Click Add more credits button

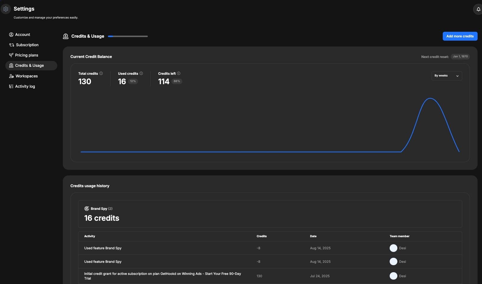(x=460, y=36)
